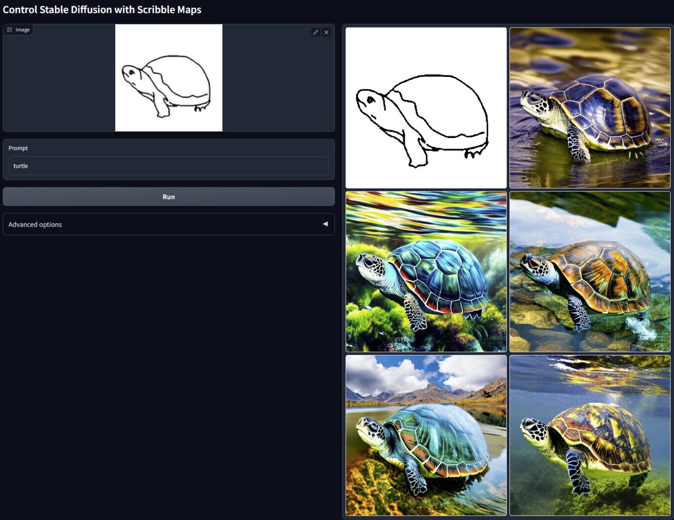Open the turtle with mountain backdrop result
Image resolution: width=674 pixels, height=520 pixels.
(x=426, y=436)
